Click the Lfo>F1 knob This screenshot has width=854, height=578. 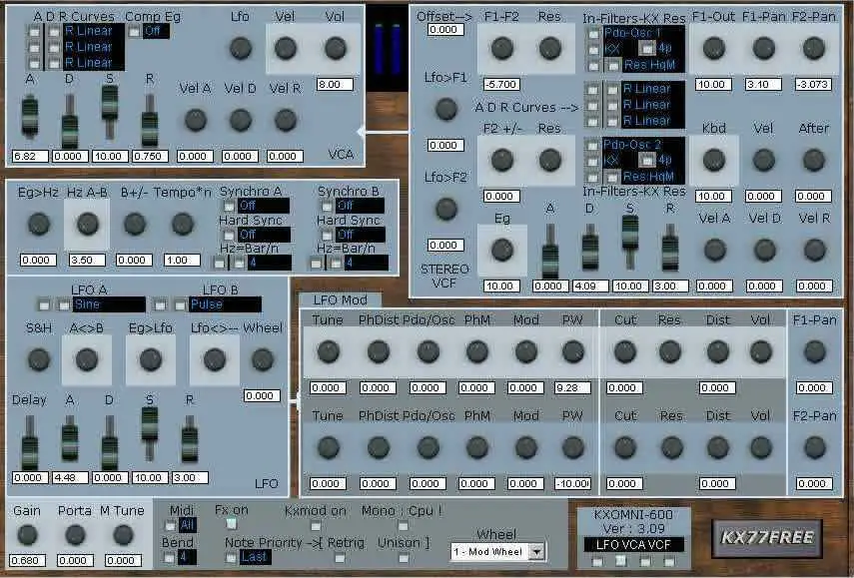point(446,109)
